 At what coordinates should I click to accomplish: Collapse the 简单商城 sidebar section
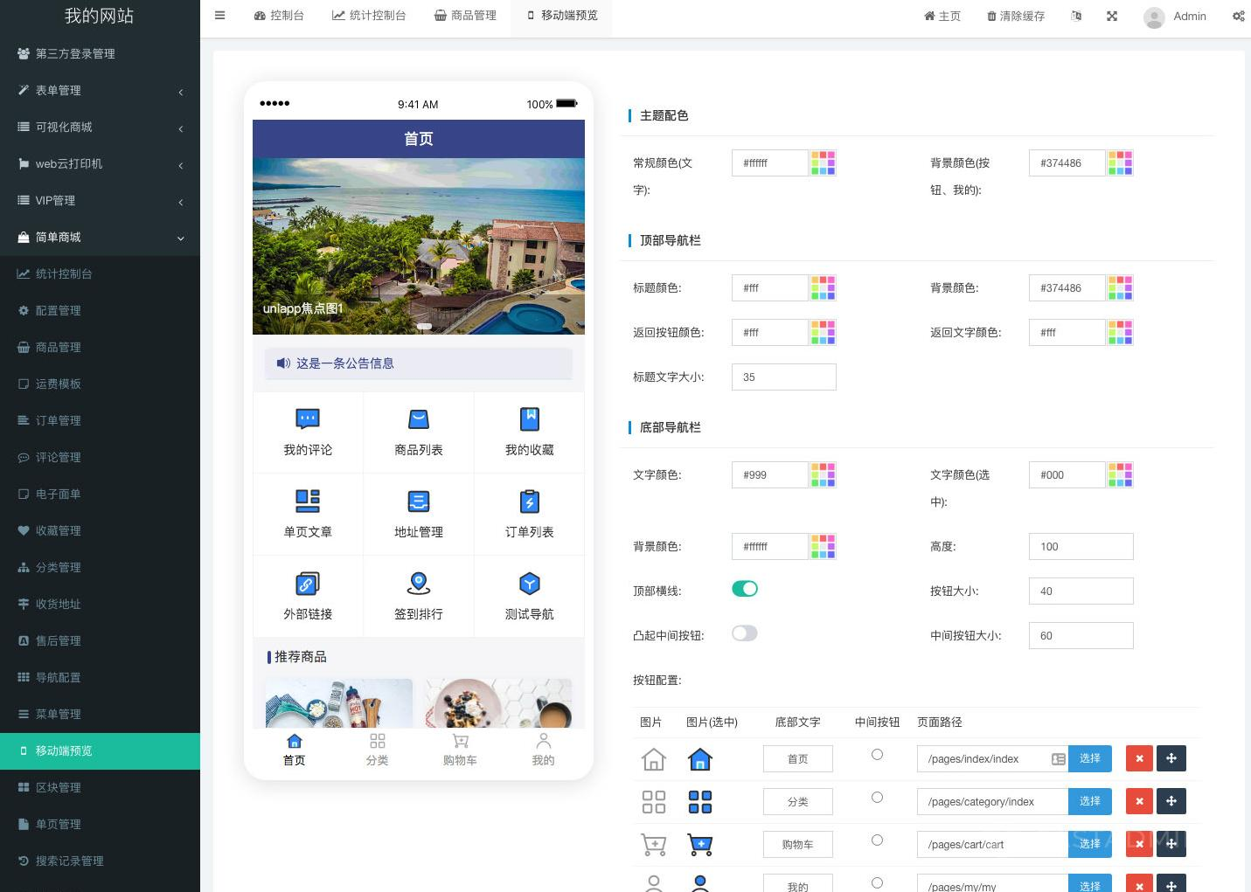point(100,237)
